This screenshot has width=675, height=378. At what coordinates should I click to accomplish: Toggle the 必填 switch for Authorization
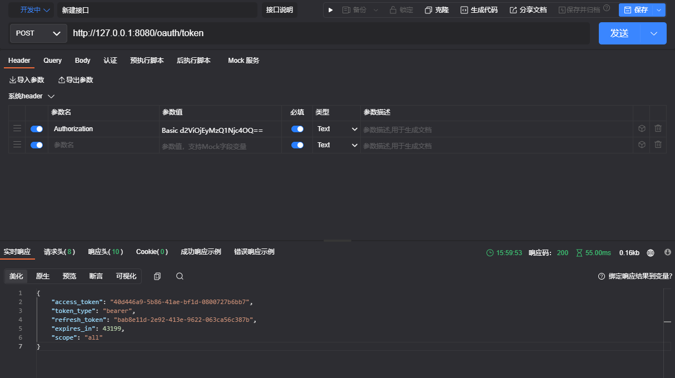coord(297,129)
